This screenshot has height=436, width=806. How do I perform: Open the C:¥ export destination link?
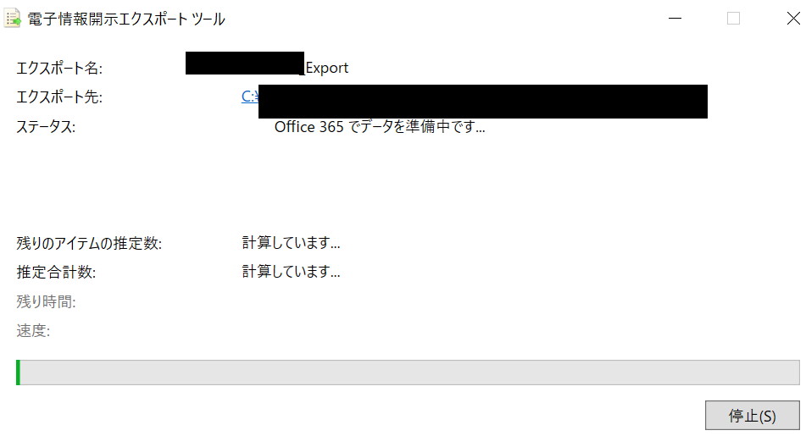[250, 97]
